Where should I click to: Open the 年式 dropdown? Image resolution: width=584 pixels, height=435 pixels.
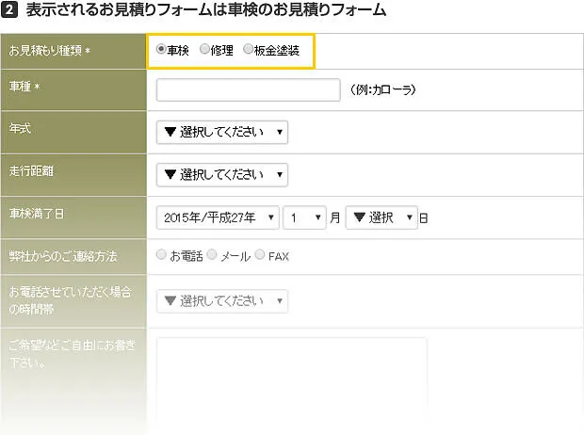[222, 132]
